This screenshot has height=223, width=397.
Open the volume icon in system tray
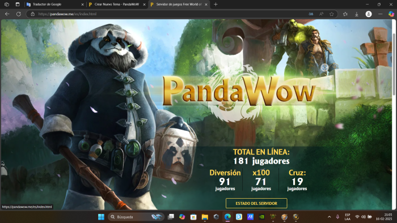point(364,217)
